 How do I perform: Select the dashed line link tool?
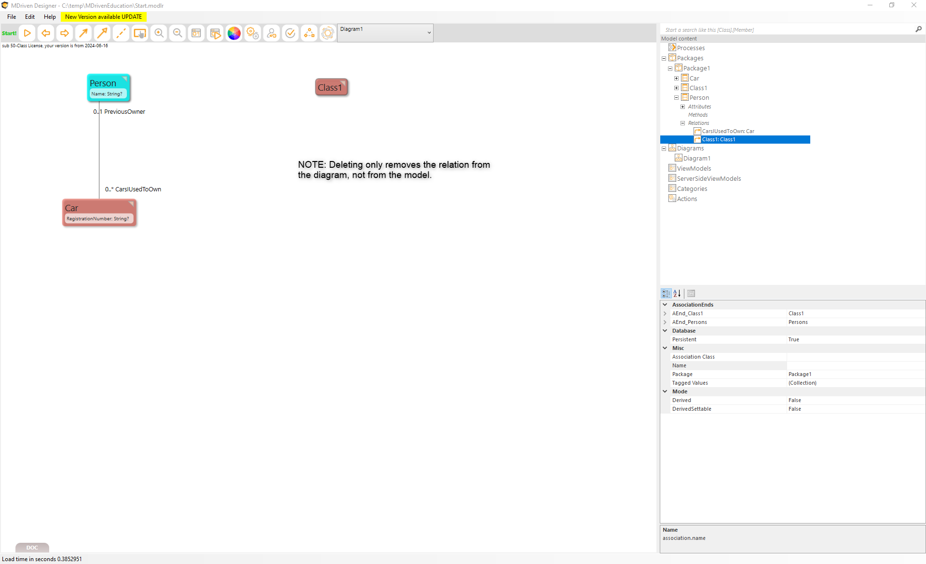[121, 33]
